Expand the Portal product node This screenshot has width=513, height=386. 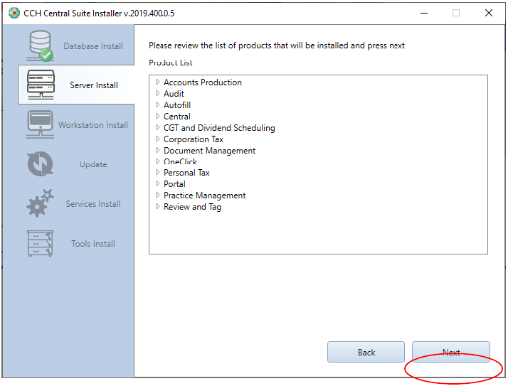(158, 183)
